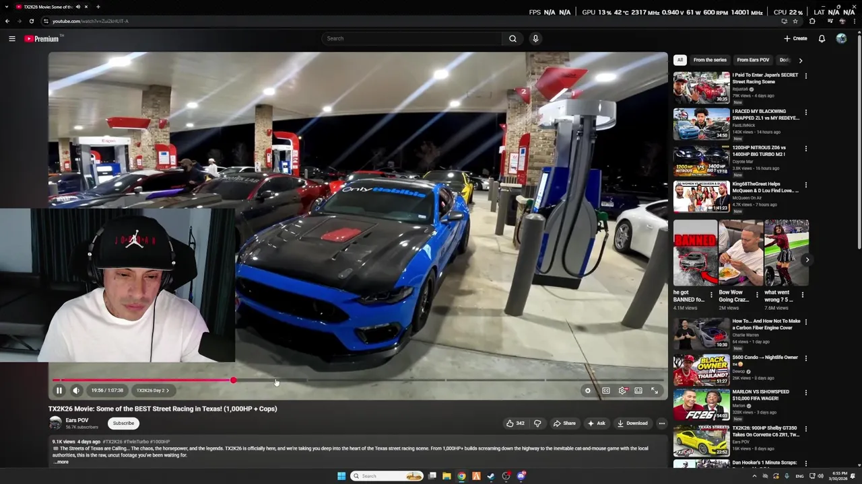Open a new browser tab
Image resolution: width=862 pixels, height=484 pixels.
point(98,7)
